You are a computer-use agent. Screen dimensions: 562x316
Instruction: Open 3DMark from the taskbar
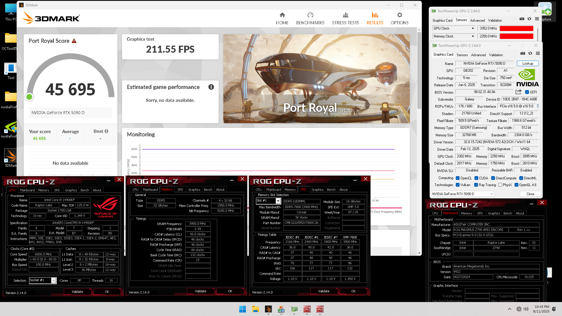pyautogui.click(x=268, y=309)
